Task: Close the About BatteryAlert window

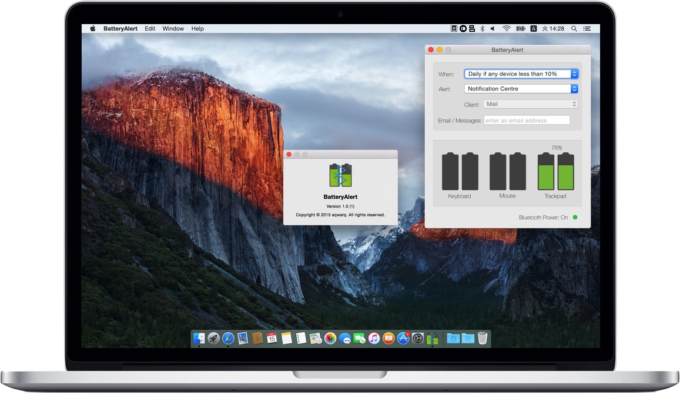Action: tap(289, 155)
